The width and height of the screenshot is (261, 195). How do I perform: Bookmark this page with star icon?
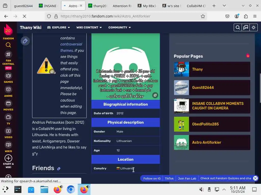(203, 16)
